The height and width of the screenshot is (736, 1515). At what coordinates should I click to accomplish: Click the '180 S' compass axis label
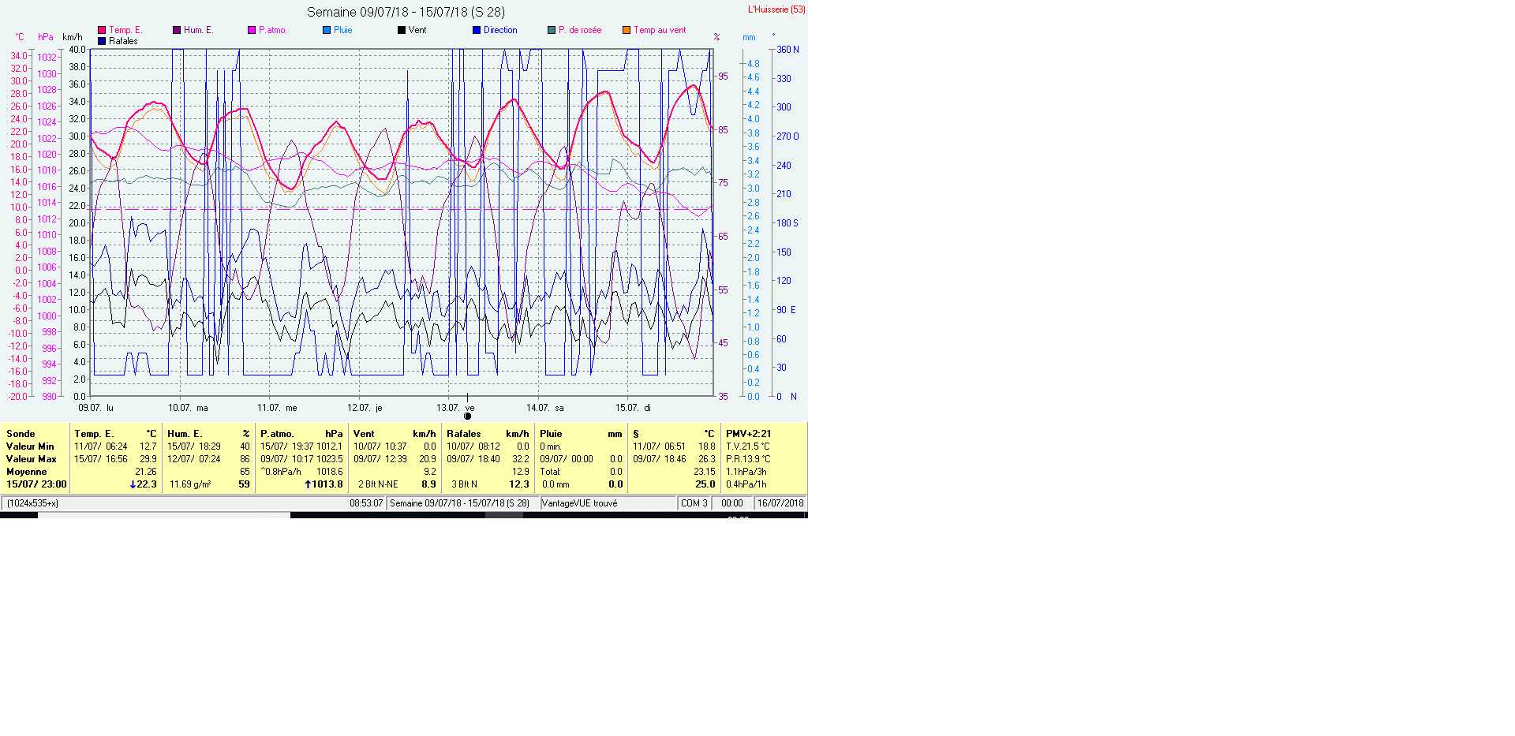pos(787,223)
